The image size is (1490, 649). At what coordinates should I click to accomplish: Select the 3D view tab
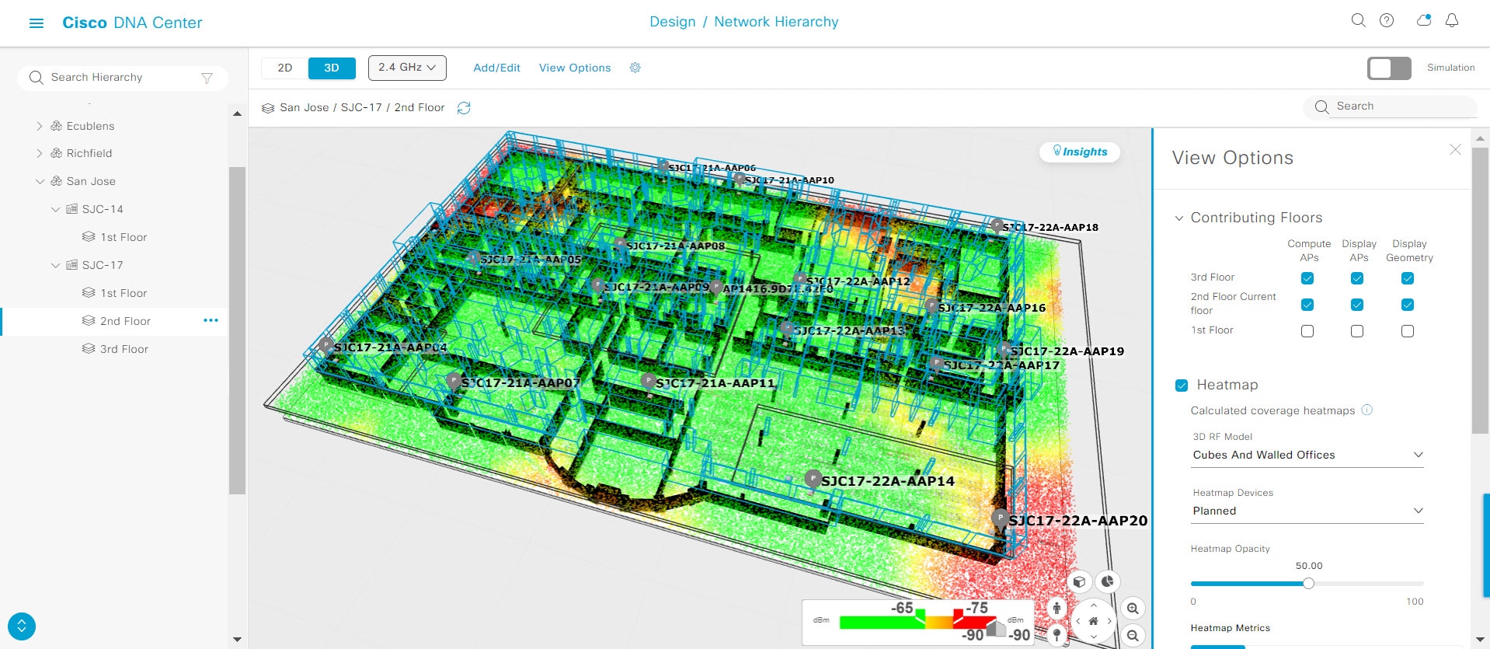(332, 68)
